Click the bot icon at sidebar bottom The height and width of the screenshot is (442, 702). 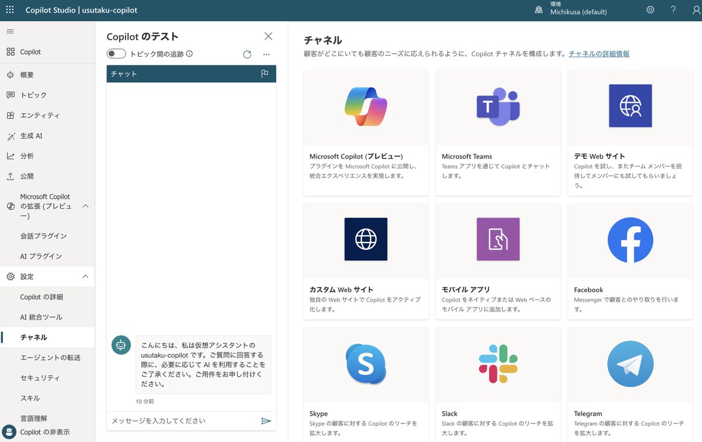(x=8, y=432)
